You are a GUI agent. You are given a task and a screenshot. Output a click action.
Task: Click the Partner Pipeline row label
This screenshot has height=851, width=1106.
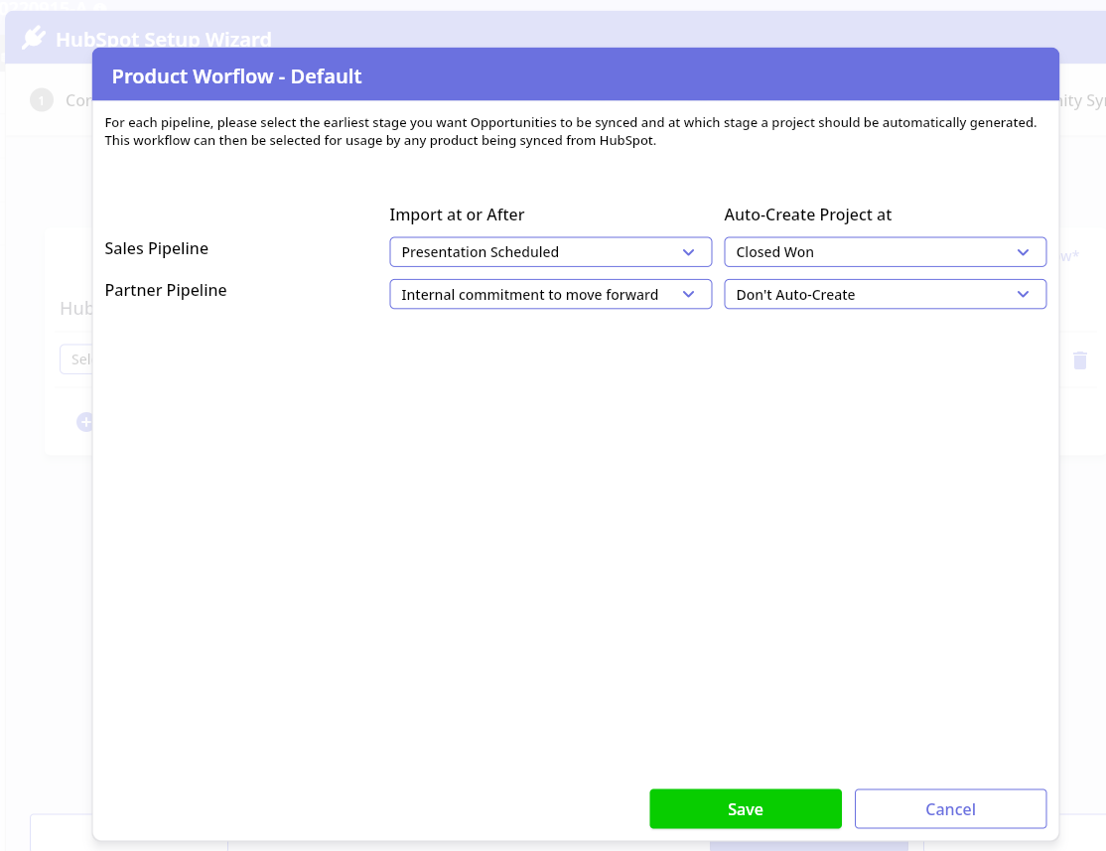166,290
